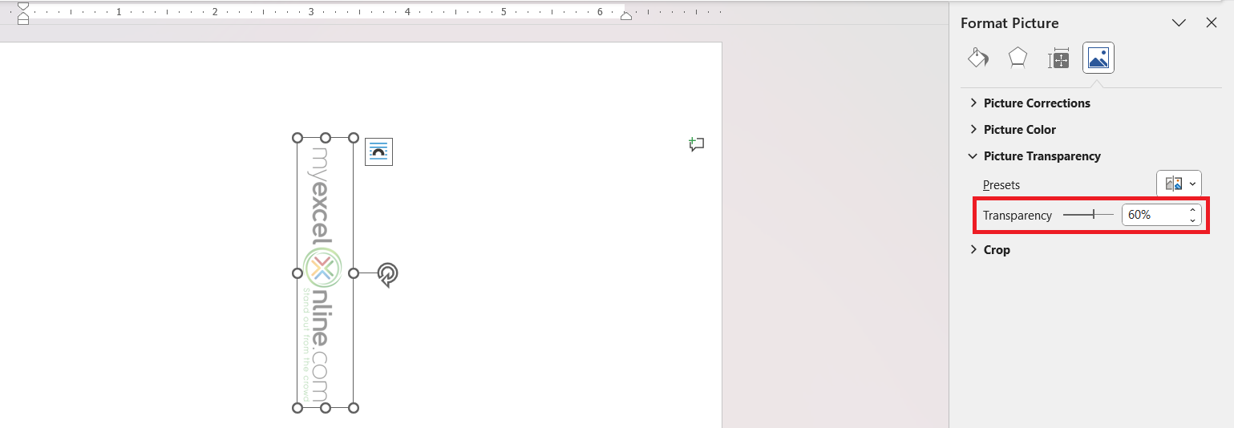The height and width of the screenshot is (428, 1234).
Task: Click the rotation handle of the picture
Action: tap(387, 274)
